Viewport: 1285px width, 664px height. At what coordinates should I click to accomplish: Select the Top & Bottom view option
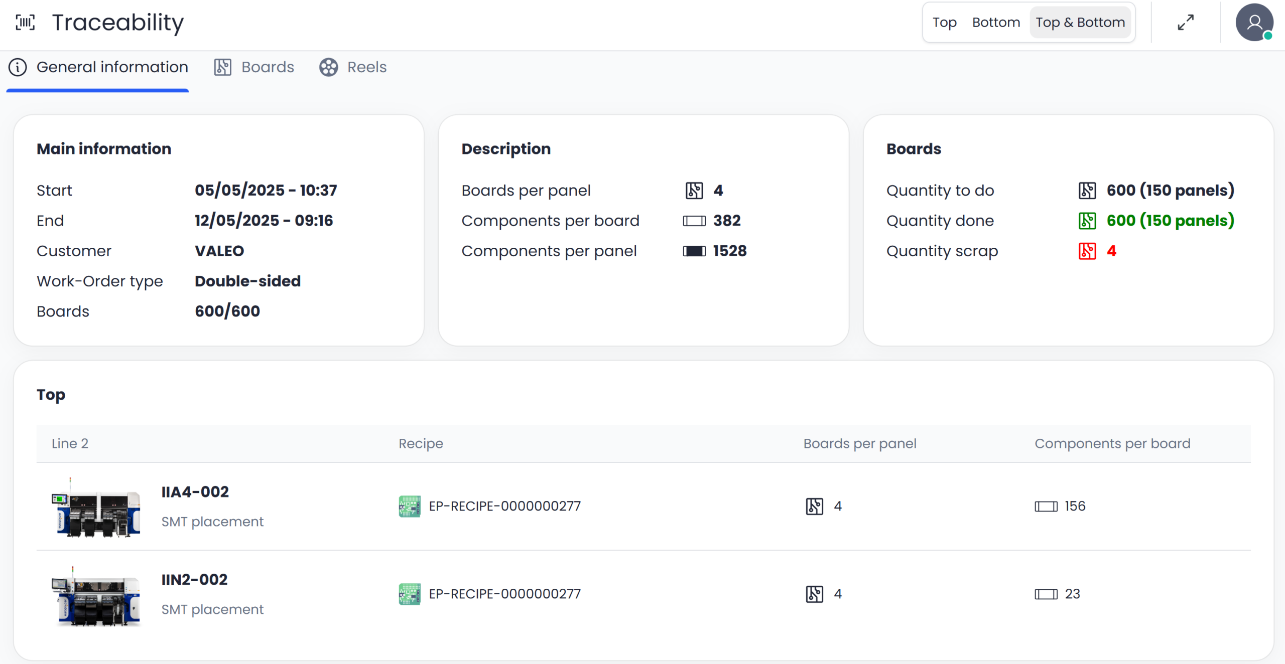pos(1080,23)
